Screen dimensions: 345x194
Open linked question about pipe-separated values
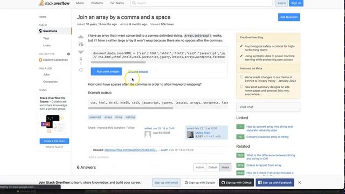tap(270, 128)
